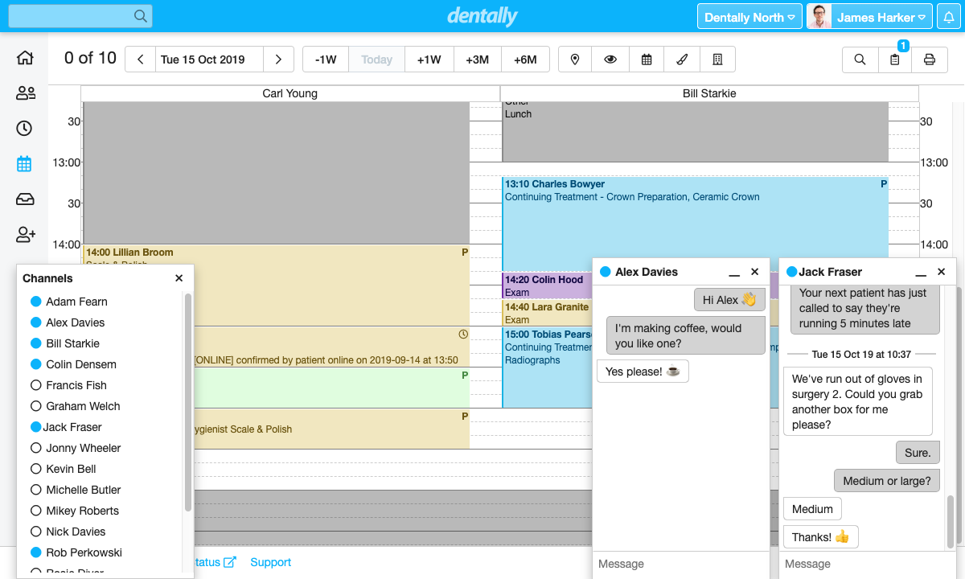
Task: Toggle the eye visibility toolbar button
Action: point(610,60)
